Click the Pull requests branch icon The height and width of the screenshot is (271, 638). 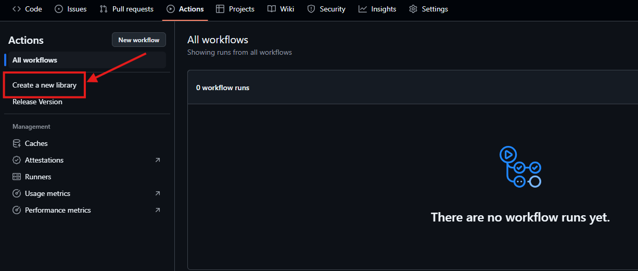[x=104, y=9]
